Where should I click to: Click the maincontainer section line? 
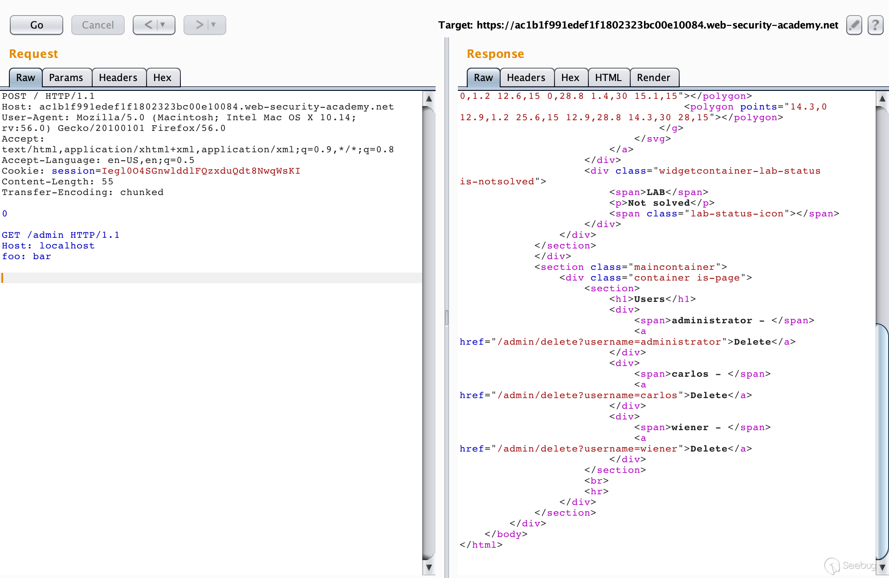click(631, 267)
